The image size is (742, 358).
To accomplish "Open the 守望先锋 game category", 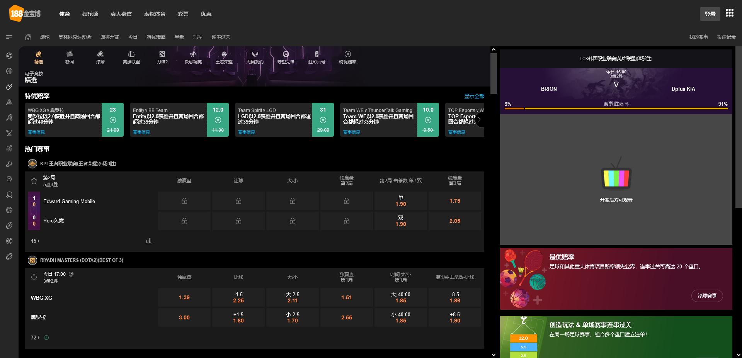I will pos(286,57).
